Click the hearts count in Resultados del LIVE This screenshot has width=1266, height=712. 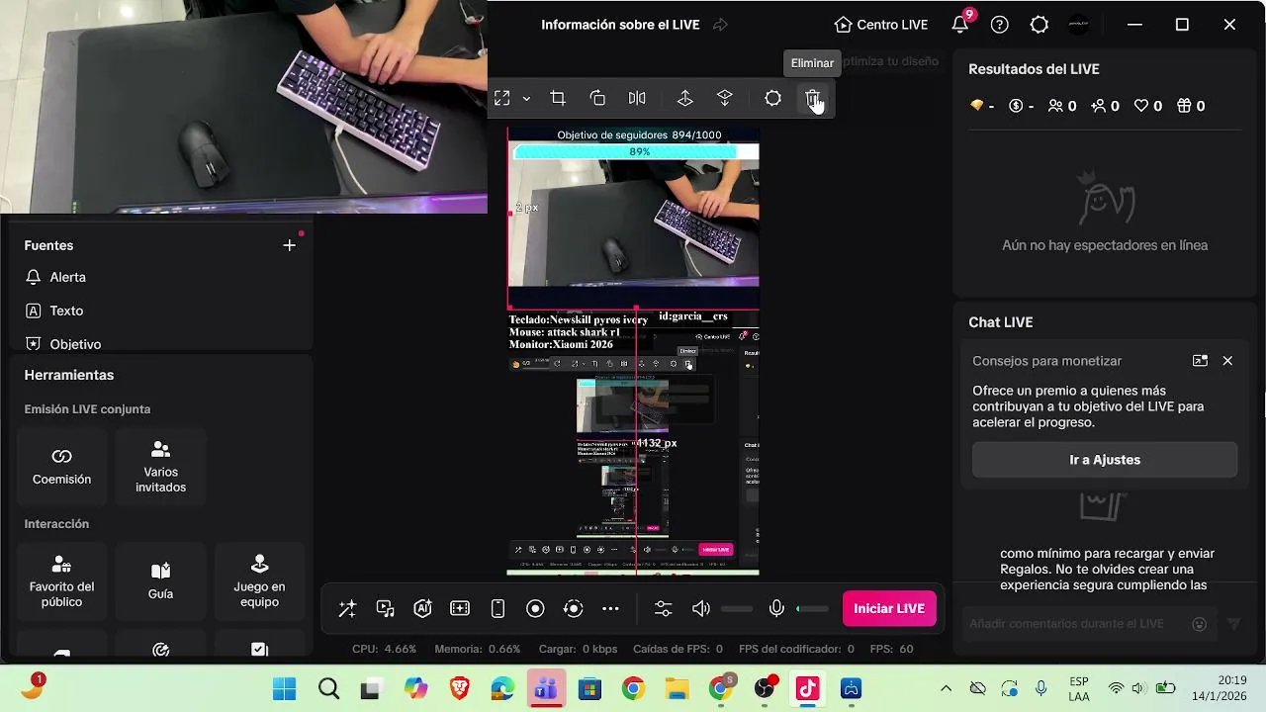(x=1148, y=106)
